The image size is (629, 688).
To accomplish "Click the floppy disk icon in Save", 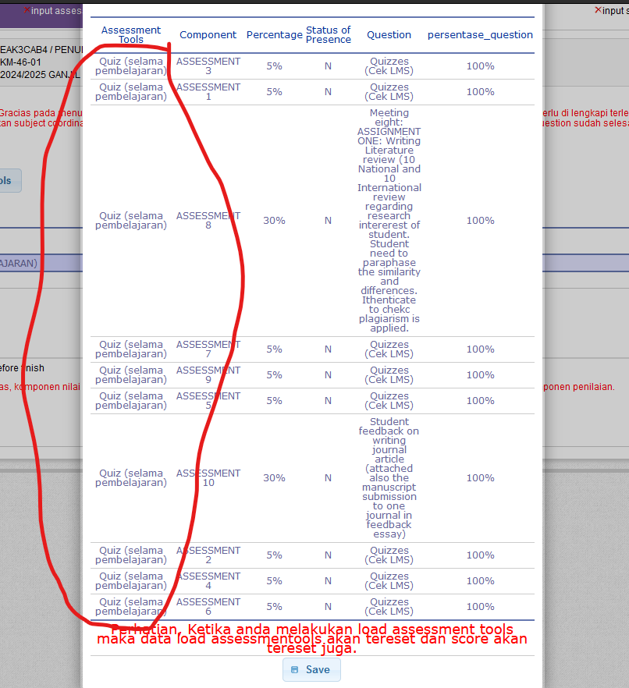I will pos(294,669).
